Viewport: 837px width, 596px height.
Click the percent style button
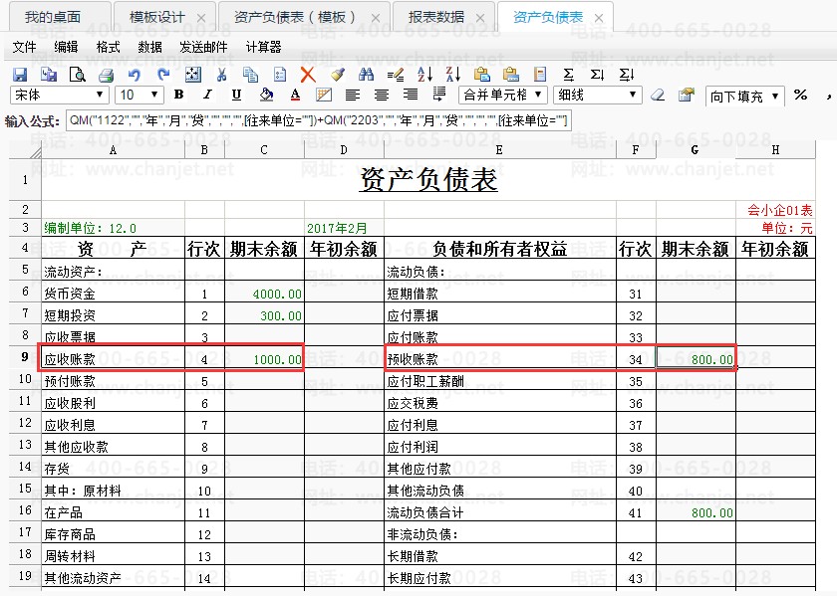tap(800, 96)
